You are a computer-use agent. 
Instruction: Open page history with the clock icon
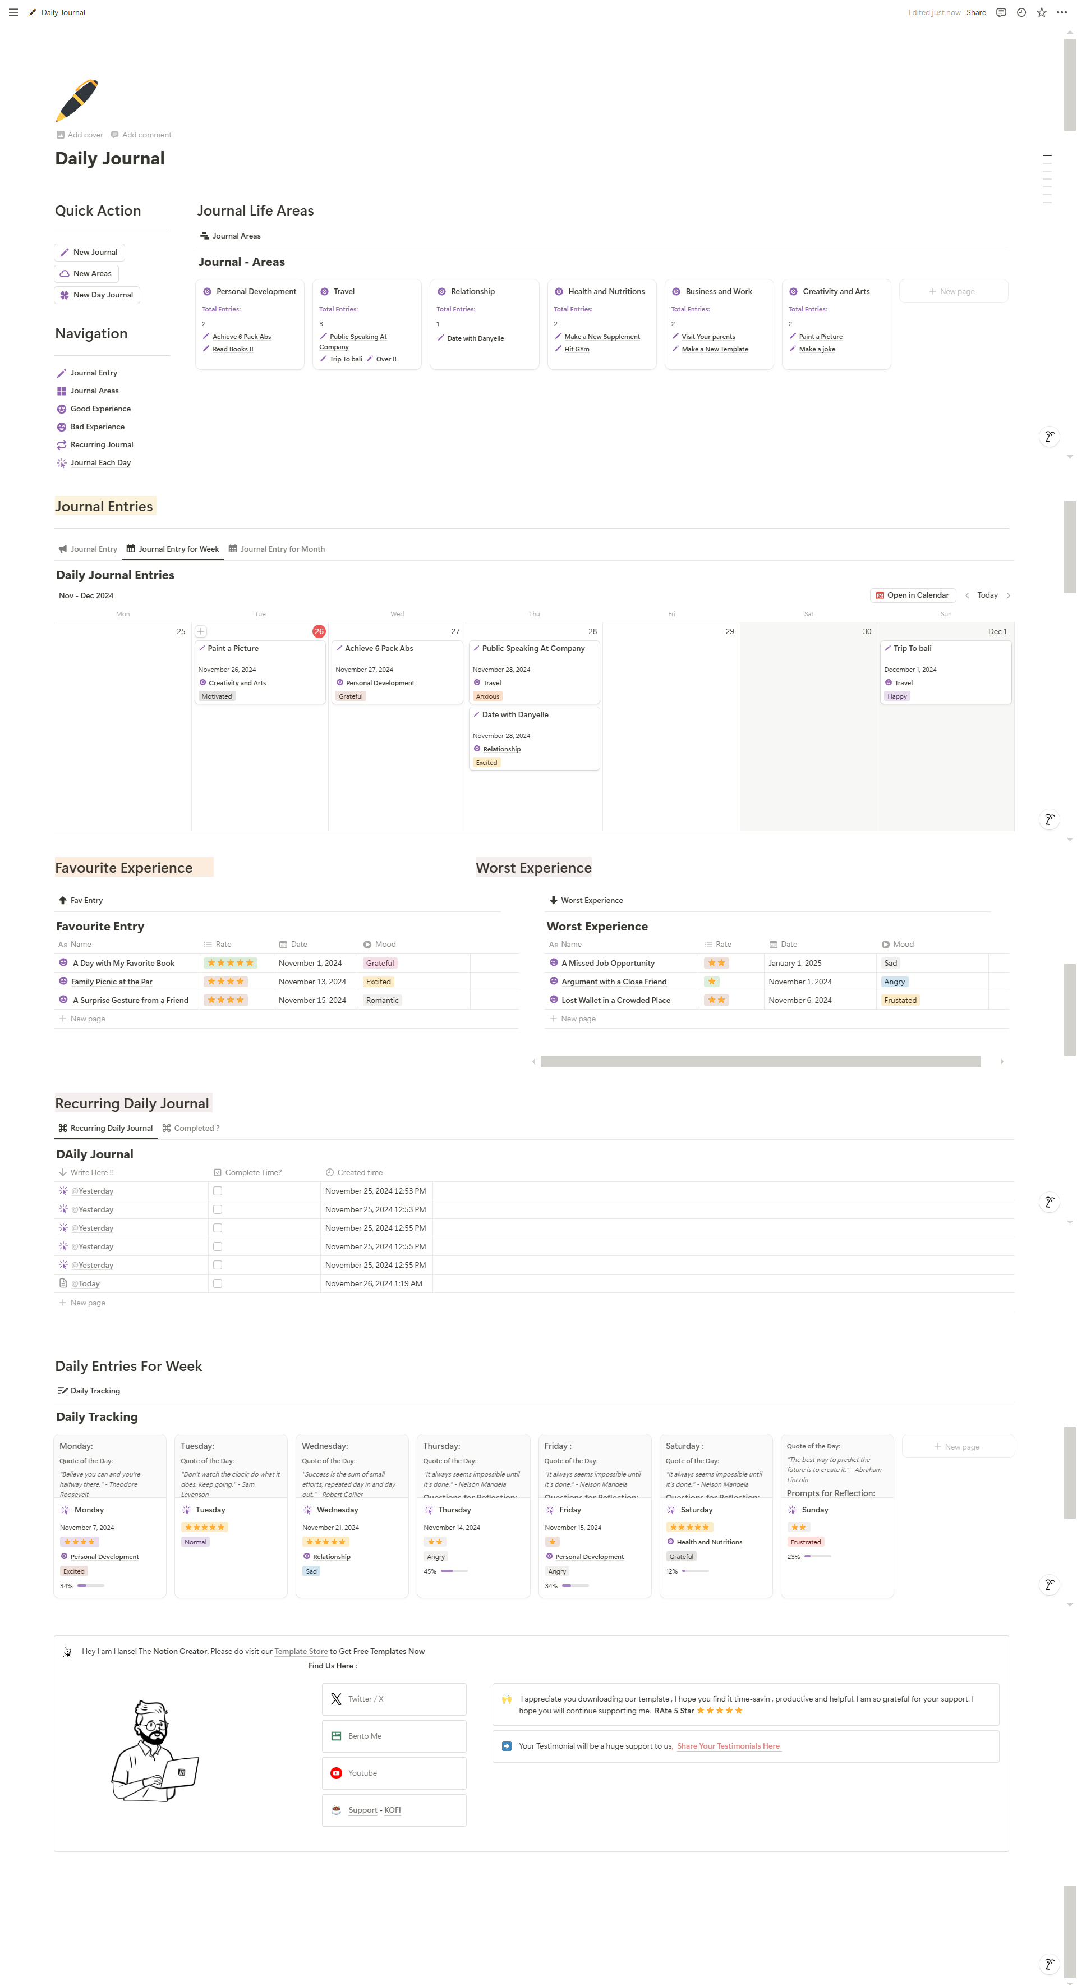click(x=1021, y=12)
